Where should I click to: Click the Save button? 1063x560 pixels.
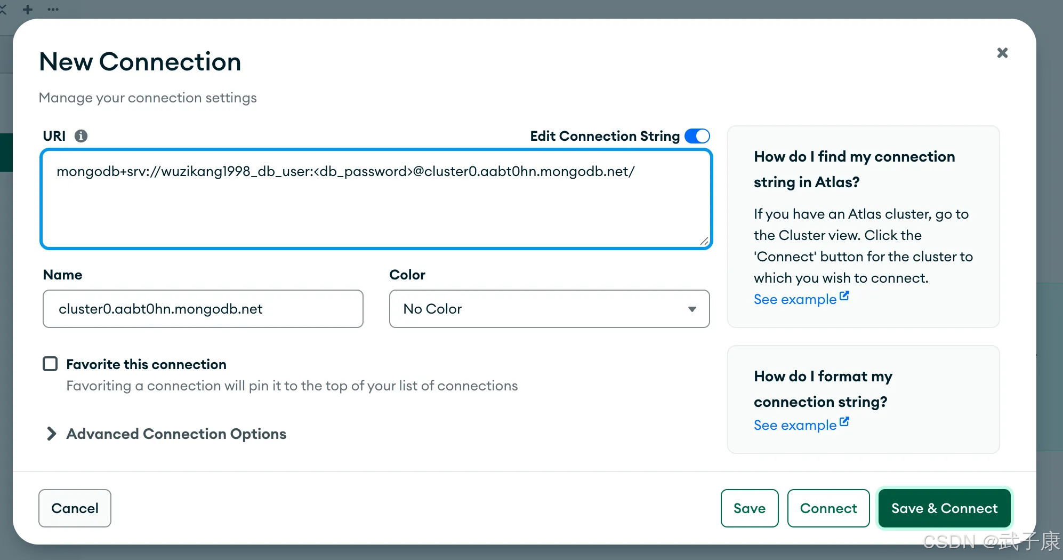tap(749, 508)
